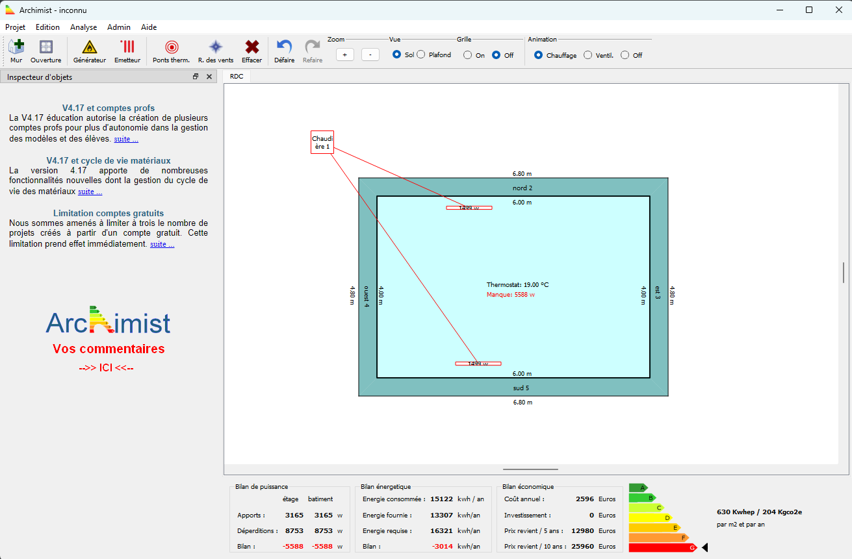The width and height of the screenshot is (852, 559).
Task: Activate the Effacer delete tool
Action: tap(252, 50)
